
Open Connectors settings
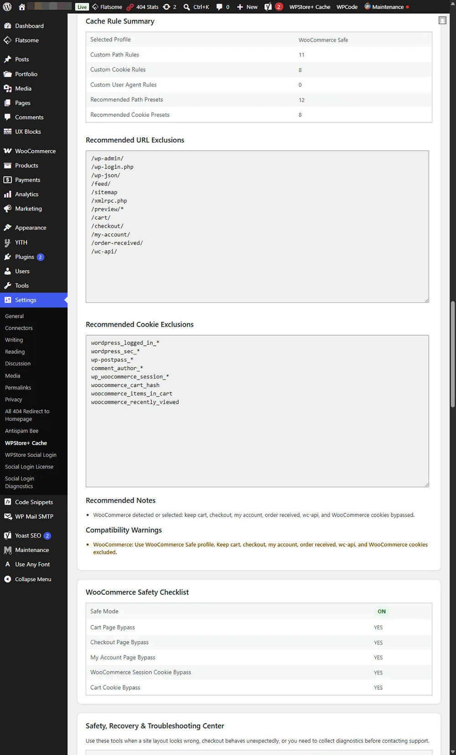pos(19,328)
